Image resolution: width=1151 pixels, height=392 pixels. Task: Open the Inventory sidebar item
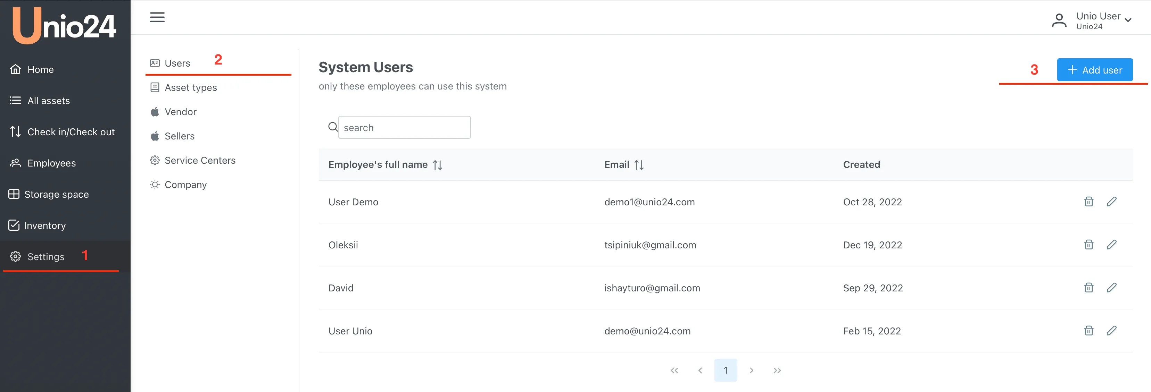45,226
